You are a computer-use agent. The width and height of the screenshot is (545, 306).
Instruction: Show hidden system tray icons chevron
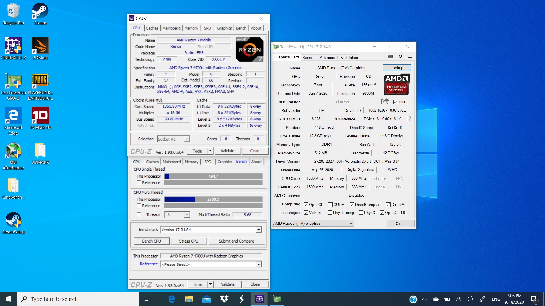tap(424, 299)
